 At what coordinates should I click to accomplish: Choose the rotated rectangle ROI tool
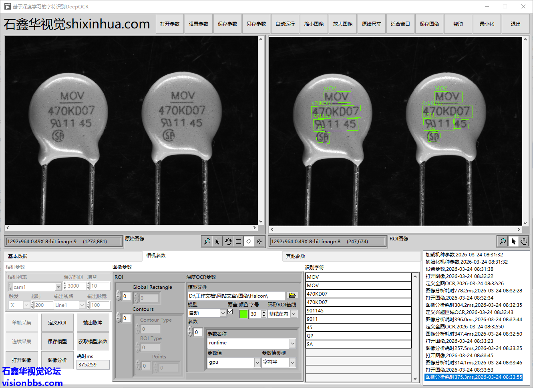[249, 241]
